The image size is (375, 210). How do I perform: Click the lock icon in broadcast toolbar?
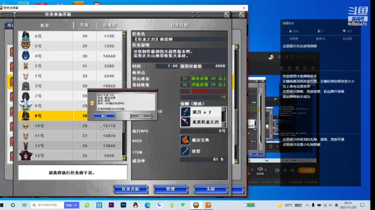289,68
